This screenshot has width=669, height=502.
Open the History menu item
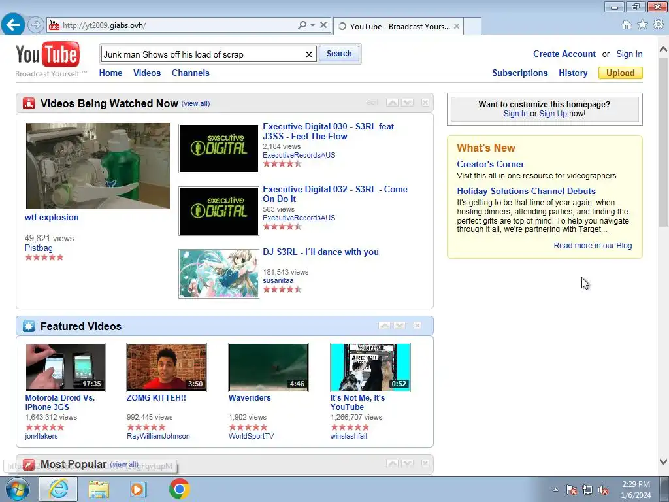573,73
